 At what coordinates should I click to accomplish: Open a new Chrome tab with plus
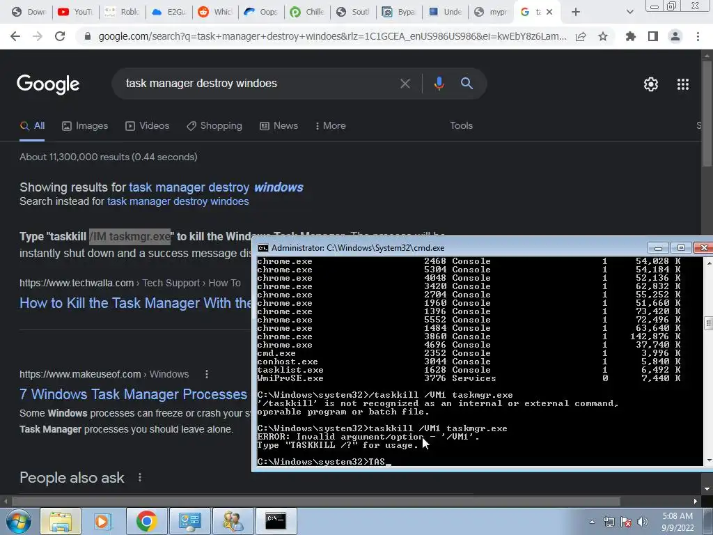(x=576, y=13)
